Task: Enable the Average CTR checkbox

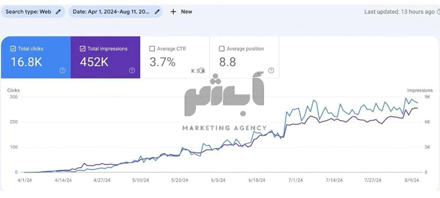Action: 152,49
